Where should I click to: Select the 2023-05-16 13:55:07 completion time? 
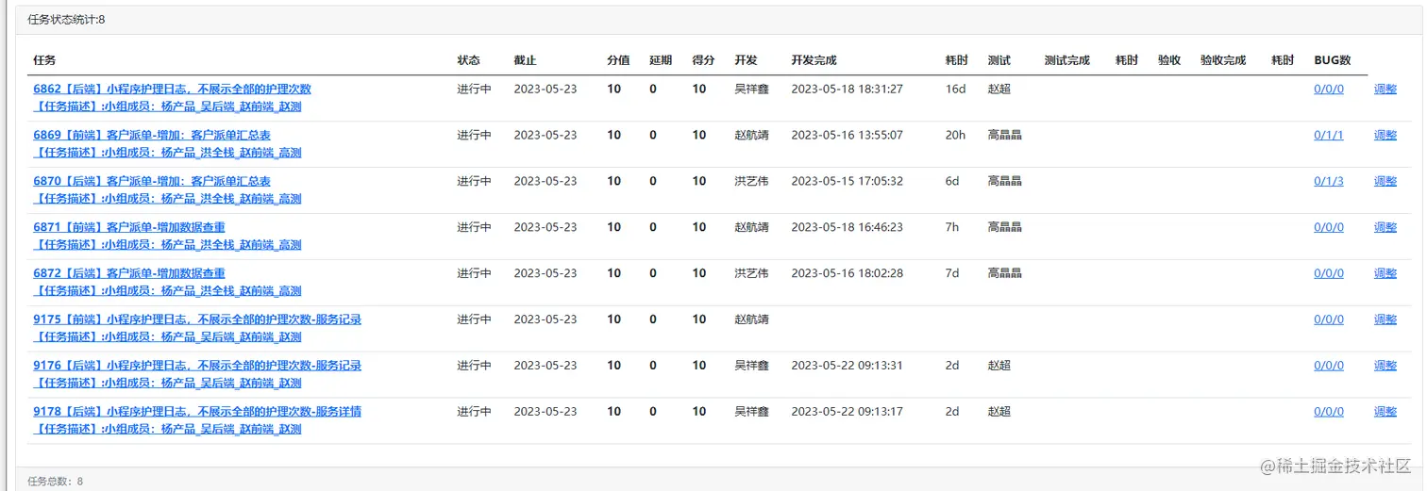coord(847,136)
